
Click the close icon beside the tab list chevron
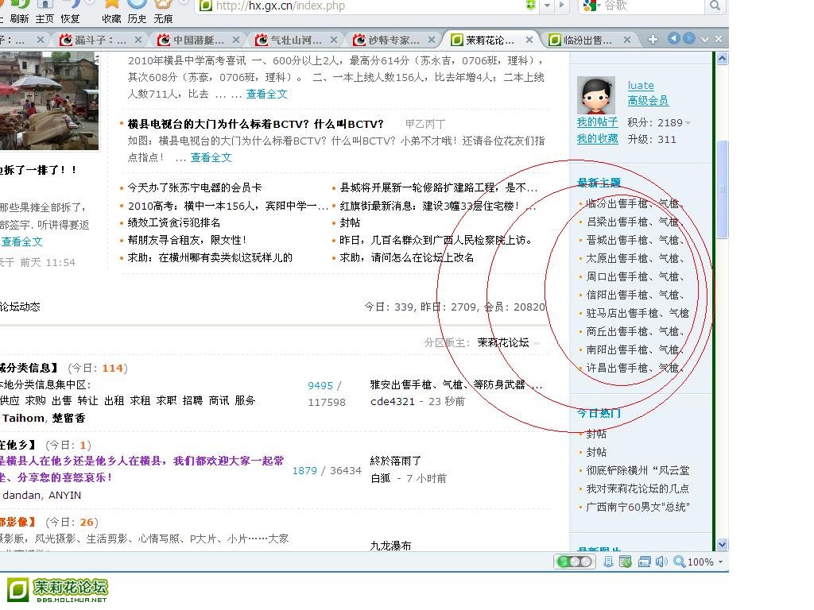(719, 40)
